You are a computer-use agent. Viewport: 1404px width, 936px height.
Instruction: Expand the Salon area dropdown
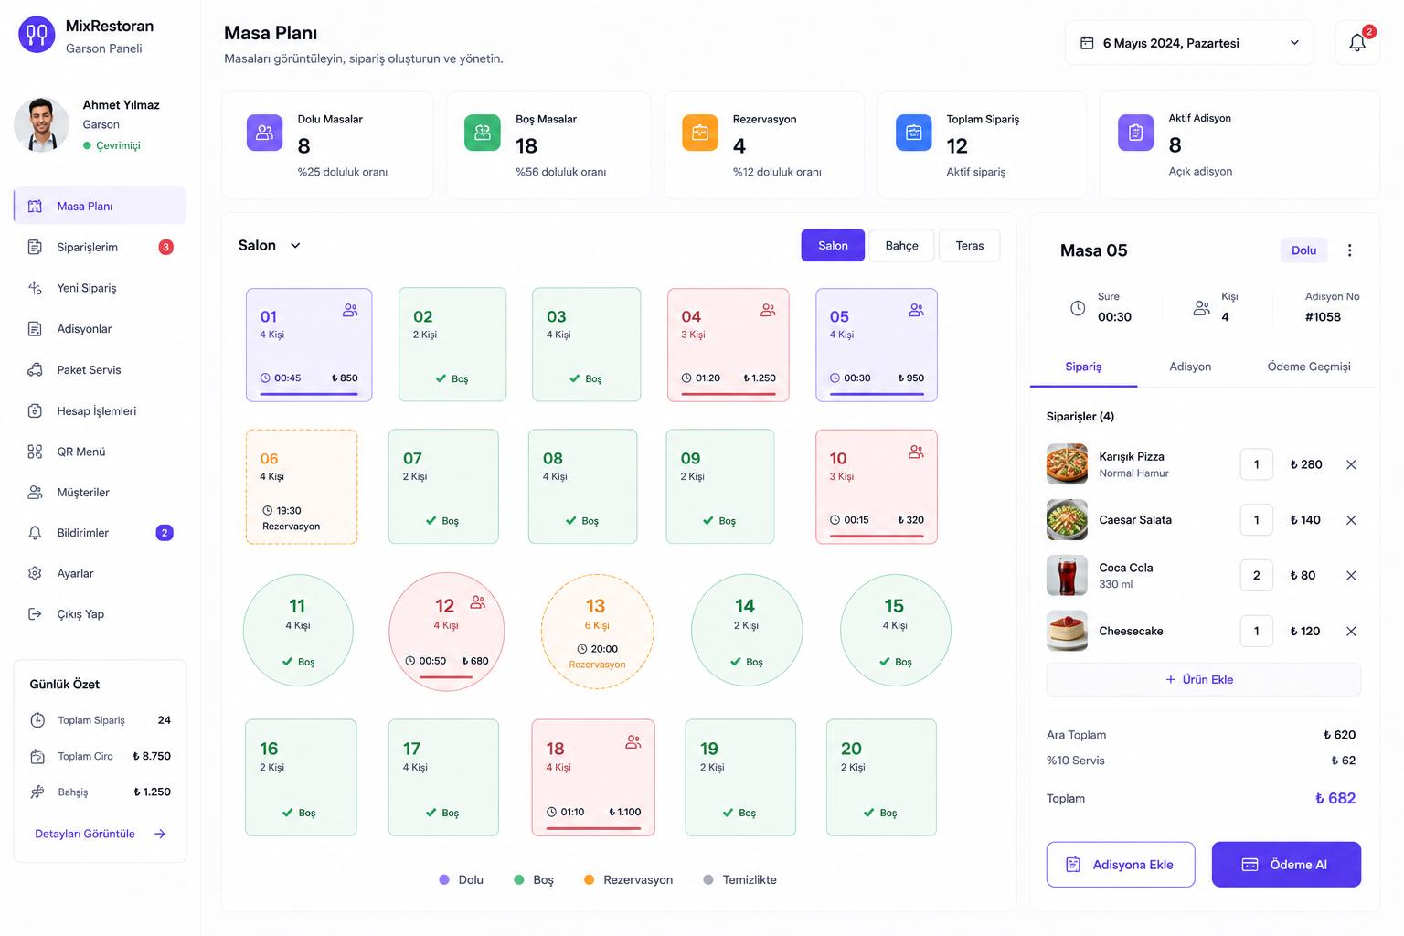tap(270, 246)
